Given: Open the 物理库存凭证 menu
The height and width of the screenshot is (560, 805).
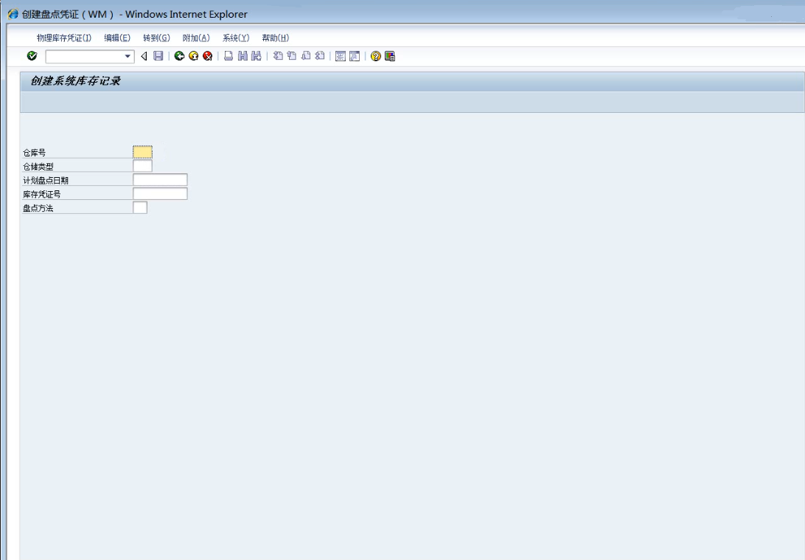Looking at the screenshot, I should coord(63,38).
